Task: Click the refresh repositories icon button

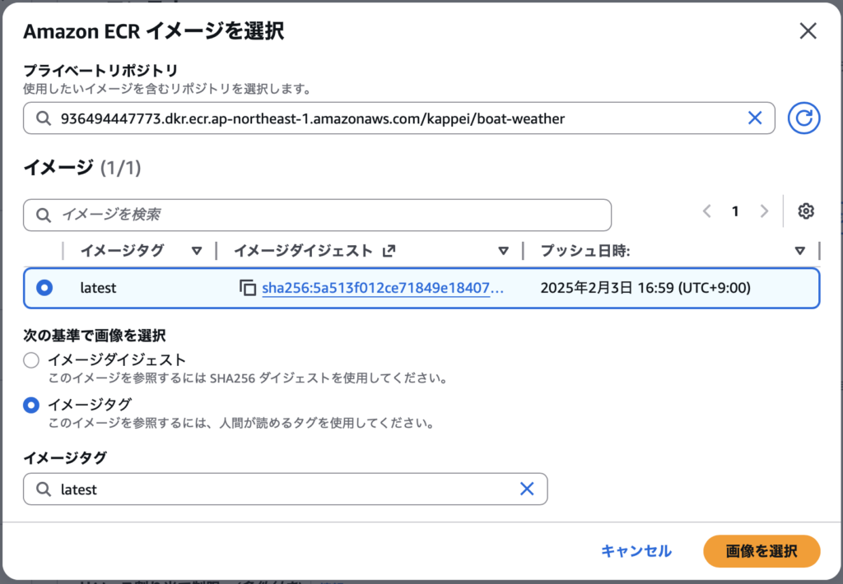Action: pos(804,118)
